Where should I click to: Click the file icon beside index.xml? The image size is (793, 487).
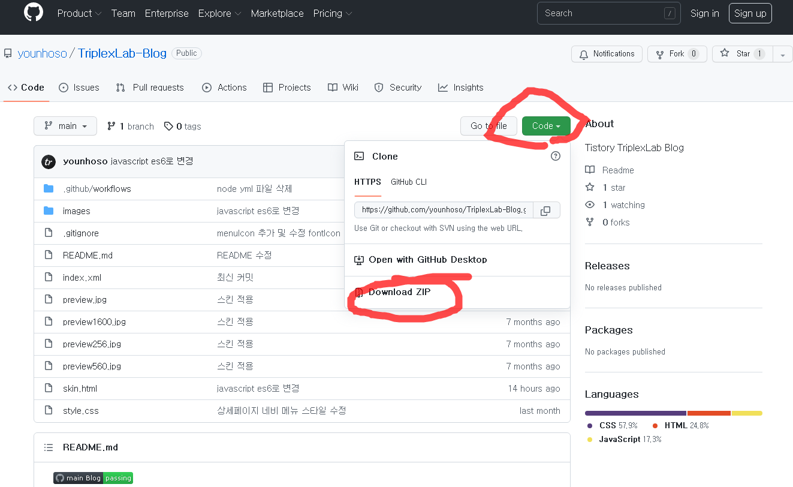(49, 278)
